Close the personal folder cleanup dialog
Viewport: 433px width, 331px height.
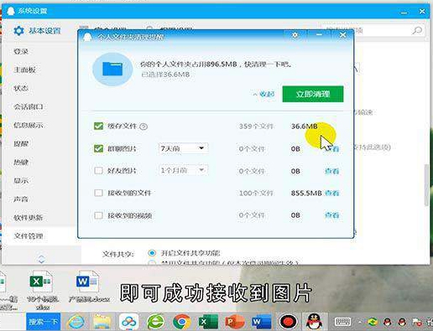pos(342,35)
